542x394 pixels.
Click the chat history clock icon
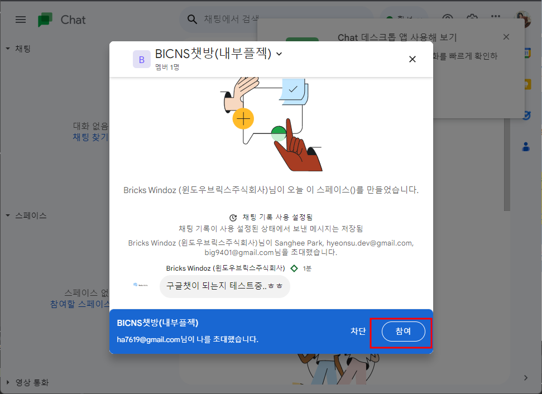(x=233, y=218)
